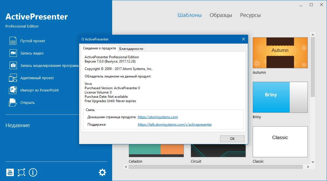Open the YouTube channel icon

[10, 172]
